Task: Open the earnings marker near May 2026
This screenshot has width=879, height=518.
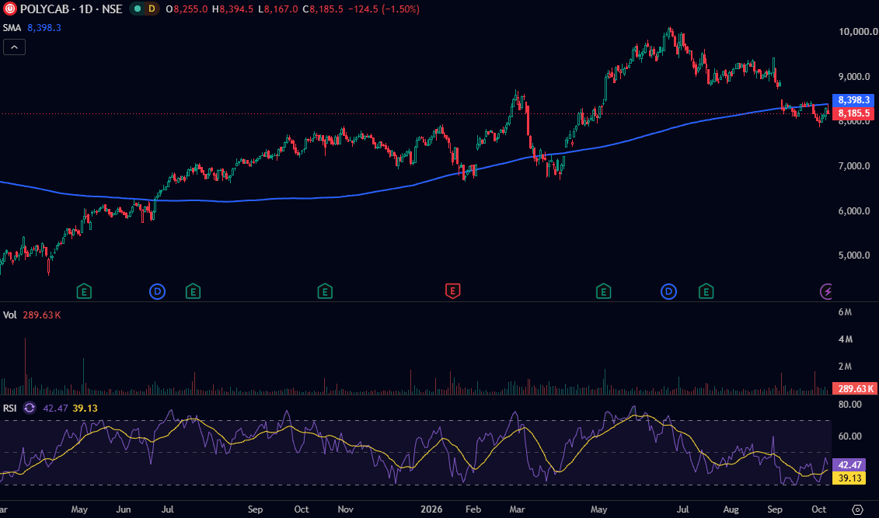Action: pos(603,291)
